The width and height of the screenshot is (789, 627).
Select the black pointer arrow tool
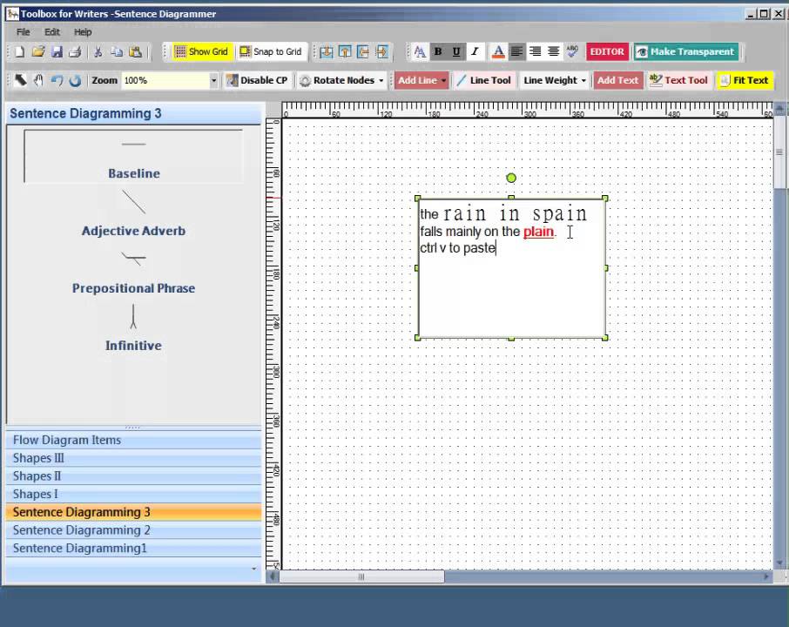(x=21, y=80)
